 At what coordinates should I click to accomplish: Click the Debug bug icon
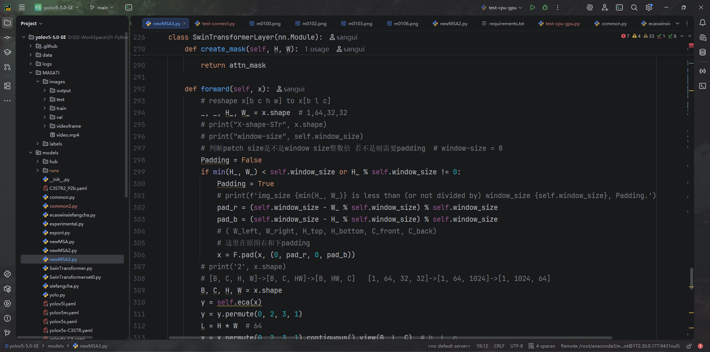(x=545, y=7)
